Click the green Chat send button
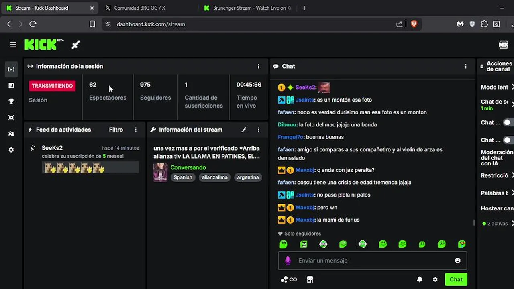 click(x=456, y=279)
